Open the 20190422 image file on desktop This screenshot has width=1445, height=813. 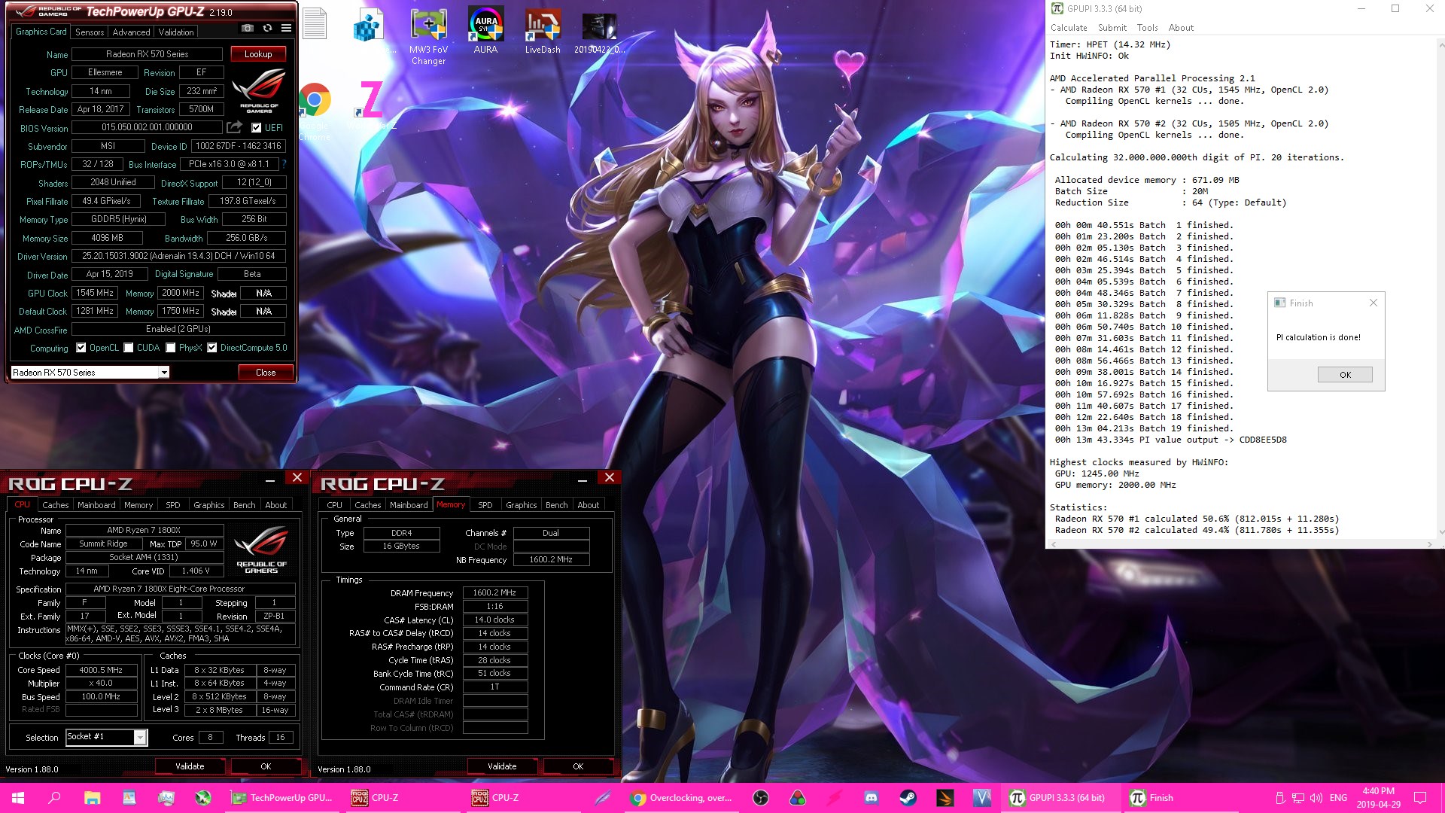coord(599,32)
